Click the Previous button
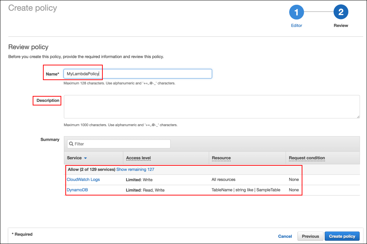The width and height of the screenshot is (367, 244). pyautogui.click(x=310, y=236)
